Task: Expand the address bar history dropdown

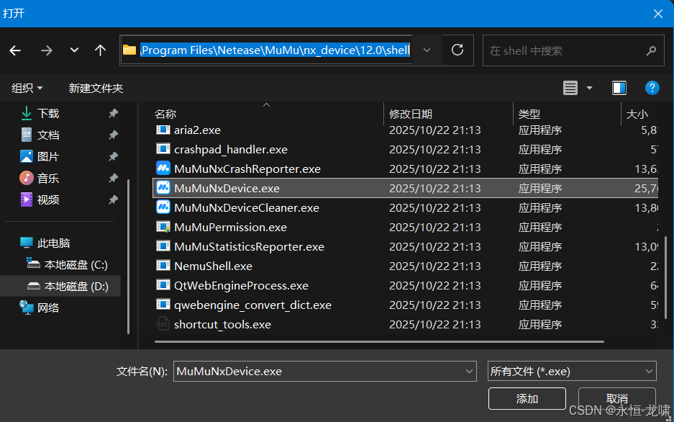Action: pyautogui.click(x=427, y=50)
